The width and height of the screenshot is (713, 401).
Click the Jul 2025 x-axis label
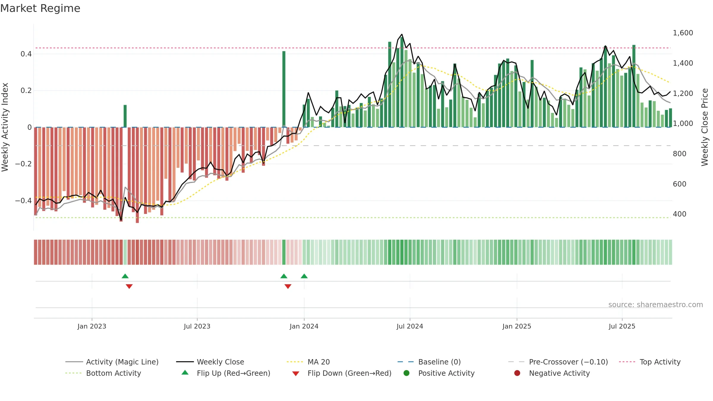622,326
